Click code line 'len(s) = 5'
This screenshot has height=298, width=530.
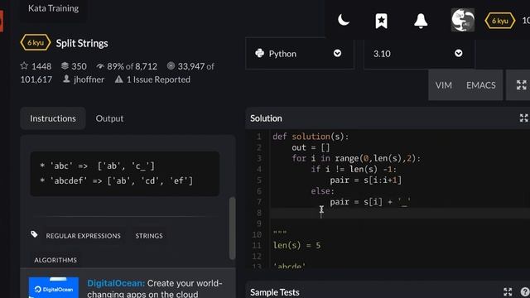[x=296, y=245]
